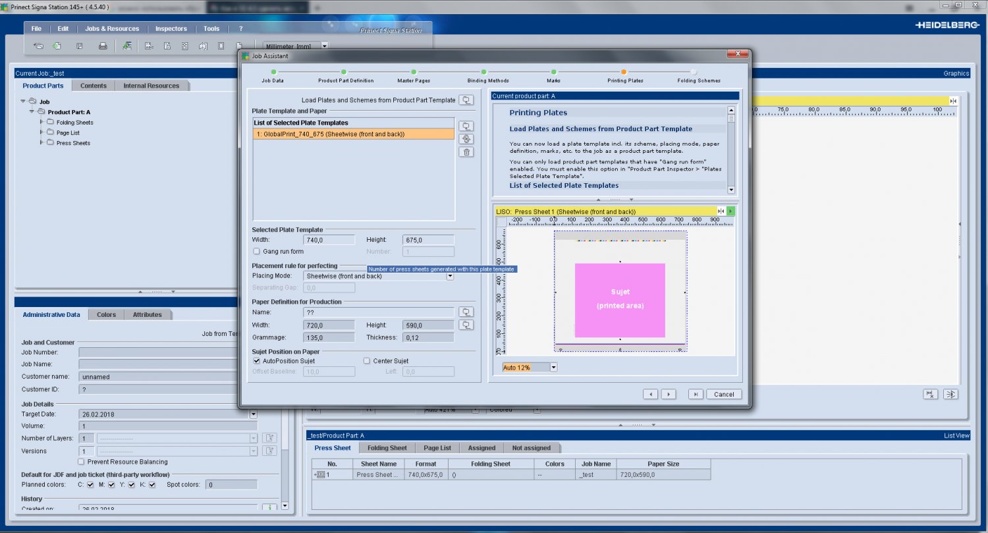988x533 pixels.
Task: Open the Inspectors menu
Action: [171, 29]
